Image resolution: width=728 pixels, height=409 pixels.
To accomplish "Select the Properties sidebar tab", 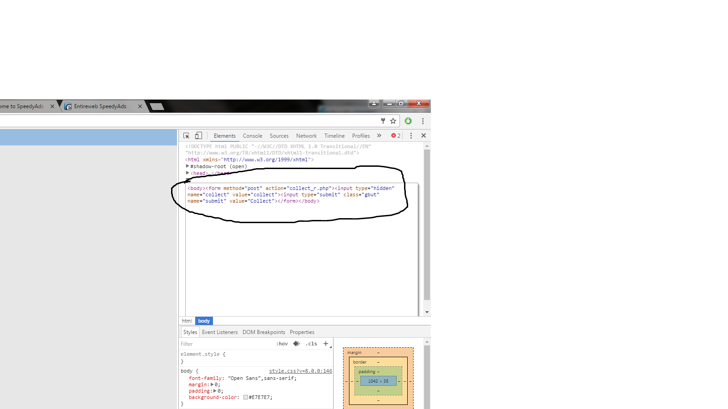I will point(302,332).
